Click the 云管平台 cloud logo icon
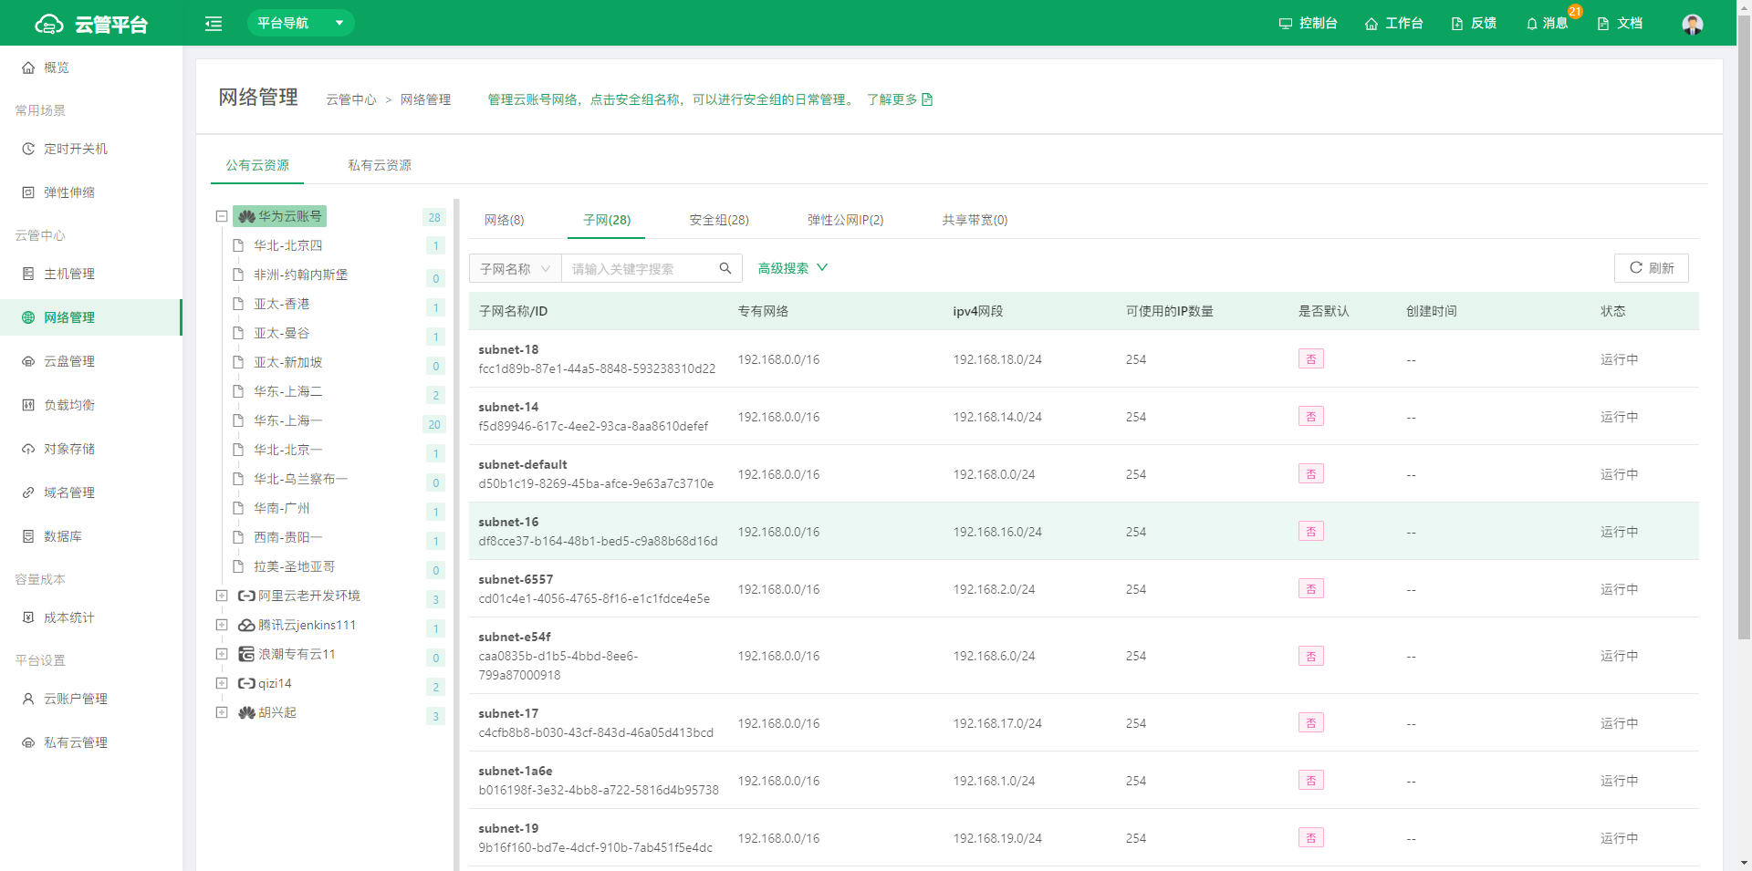The width and height of the screenshot is (1752, 871). (x=49, y=24)
